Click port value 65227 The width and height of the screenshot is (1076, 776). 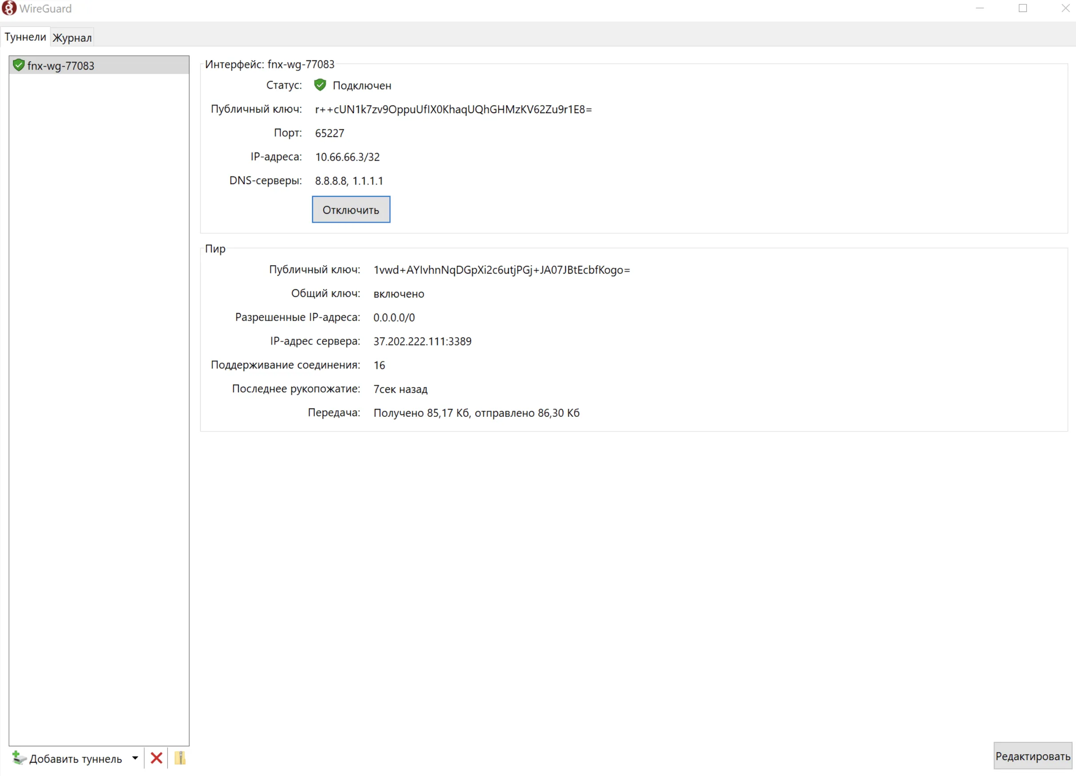[329, 133]
